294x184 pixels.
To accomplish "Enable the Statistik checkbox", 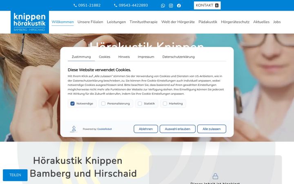I will click(x=140, y=103).
